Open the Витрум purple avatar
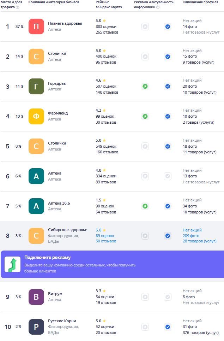This screenshot has width=224, height=341. click(36, 297)
